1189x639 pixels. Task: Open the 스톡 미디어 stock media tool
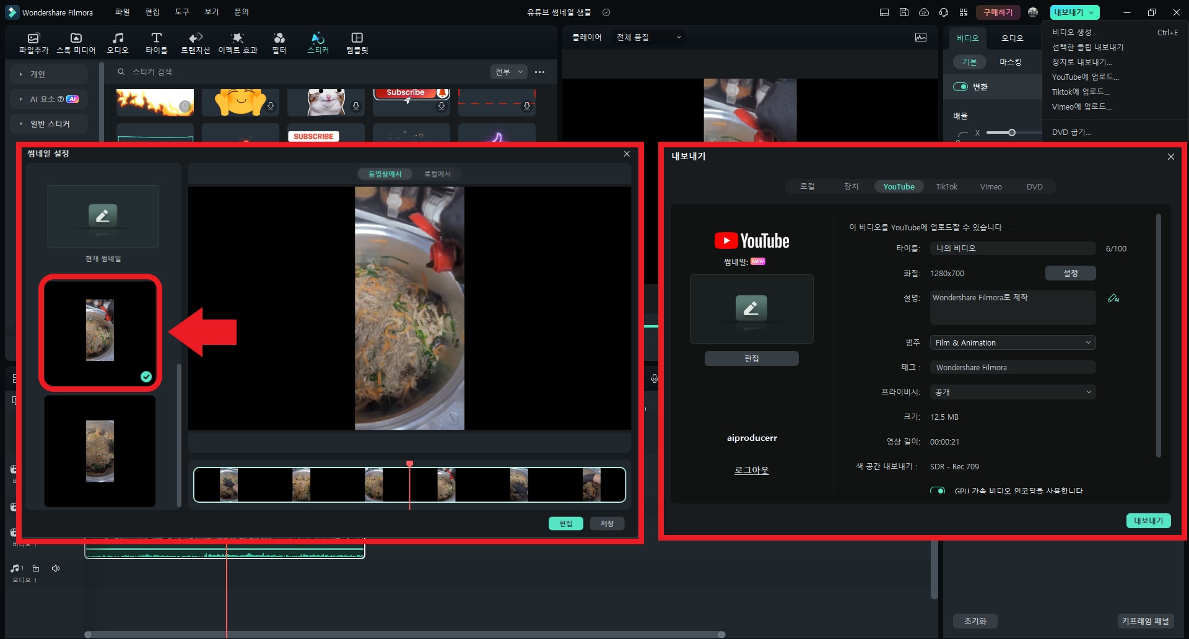(x=76, y=43)
